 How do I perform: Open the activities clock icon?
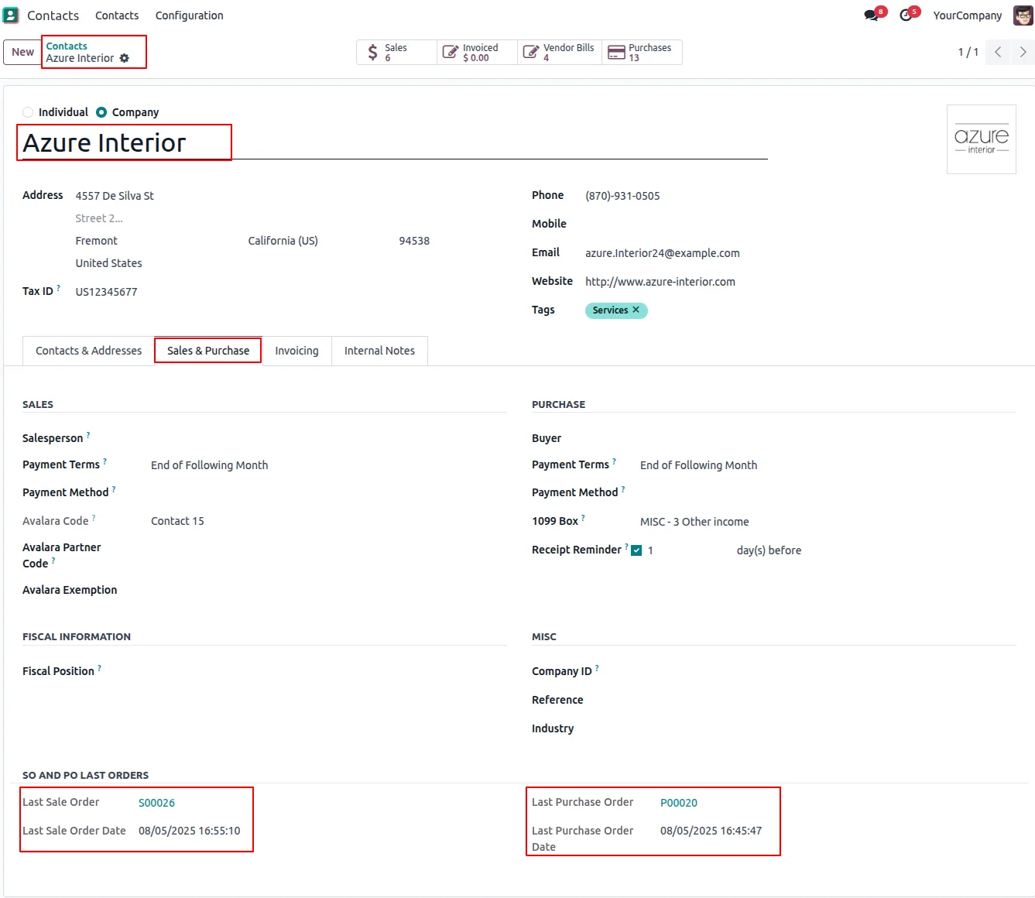pos(906,15)
